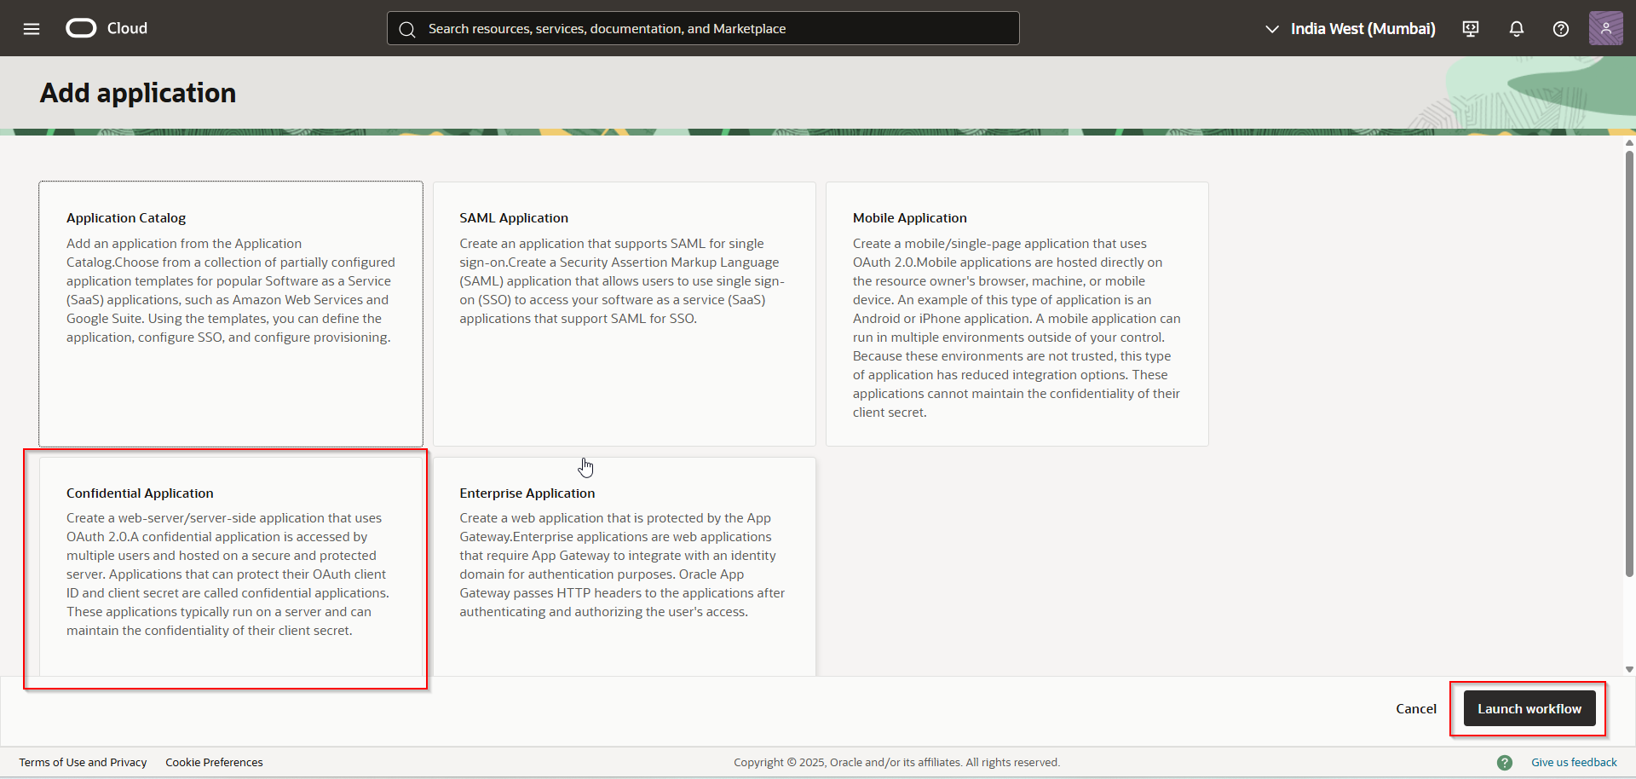
Task: Open Terms of Use and Privacy
Action: (82, 762)
